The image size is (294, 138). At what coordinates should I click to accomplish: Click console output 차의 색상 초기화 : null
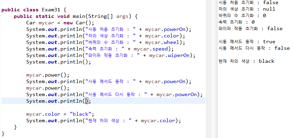(247, 9)
